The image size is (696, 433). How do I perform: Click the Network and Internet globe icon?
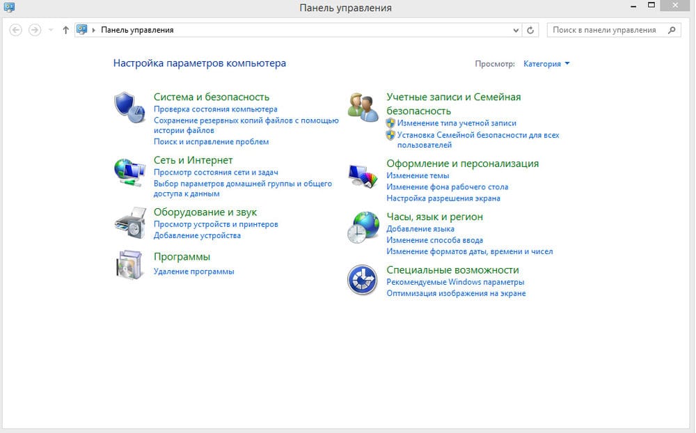click(x=129, y=172)
